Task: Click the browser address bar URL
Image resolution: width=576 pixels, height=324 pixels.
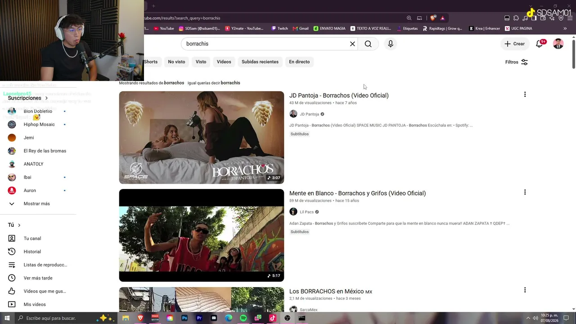Action: click(182, 18)
